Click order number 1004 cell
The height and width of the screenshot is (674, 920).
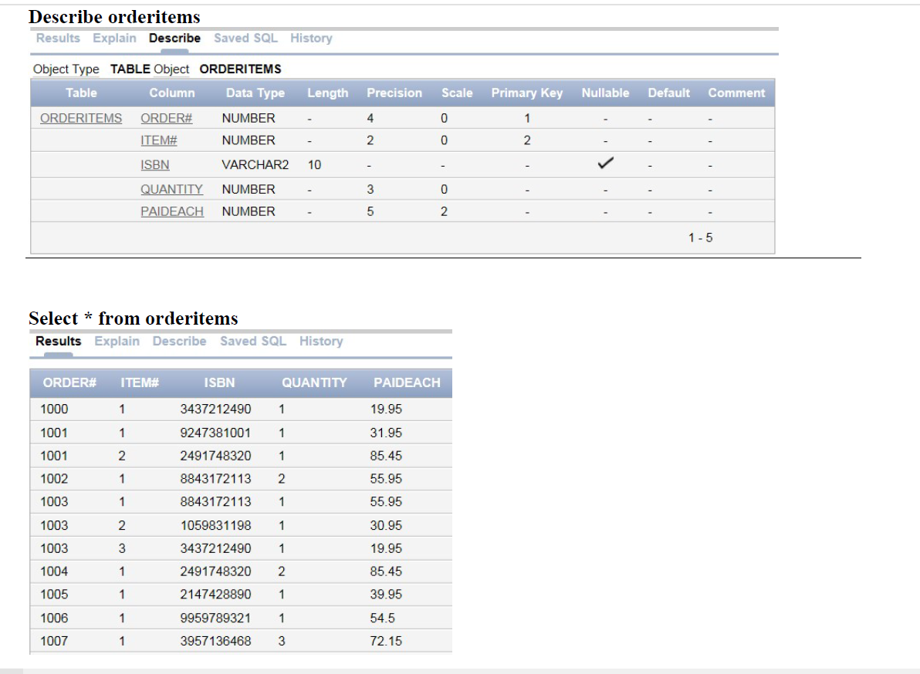[x=54, y=571]
